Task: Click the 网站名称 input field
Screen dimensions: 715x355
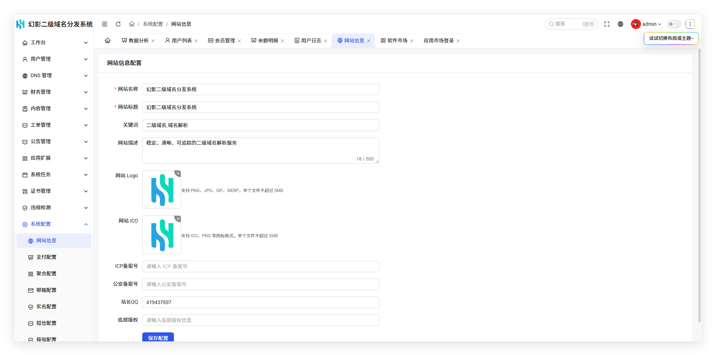Action: point(261,89)
